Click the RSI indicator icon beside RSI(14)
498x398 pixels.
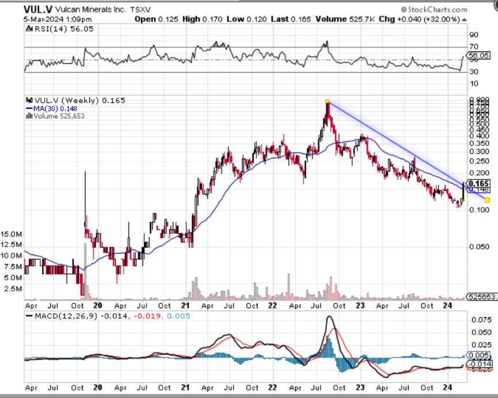click(x=29, y=29)
